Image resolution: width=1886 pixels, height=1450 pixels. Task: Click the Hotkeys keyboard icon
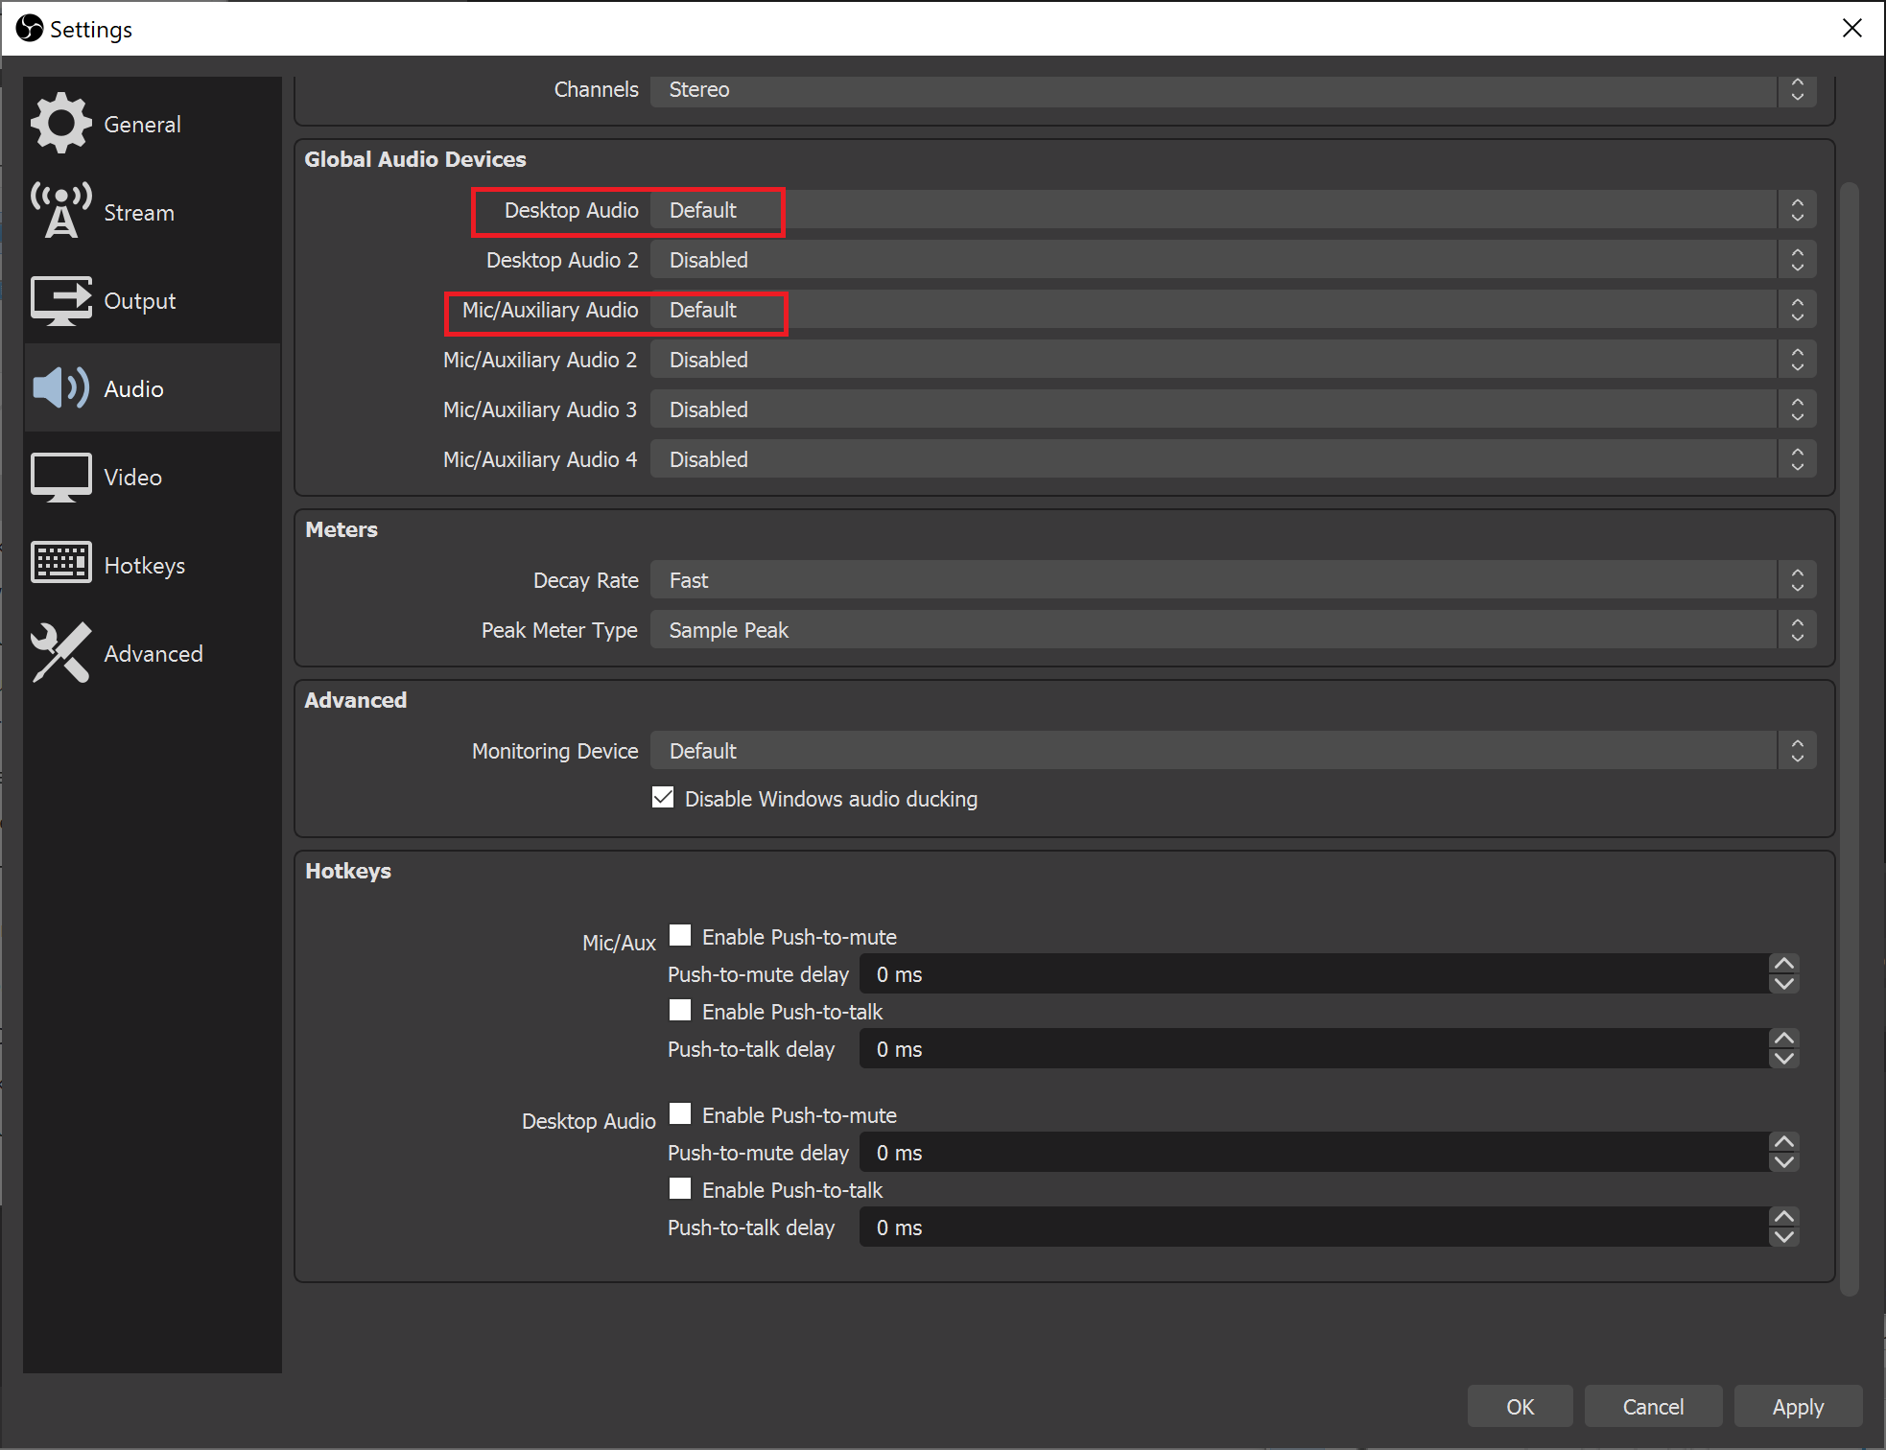point(60,565)
